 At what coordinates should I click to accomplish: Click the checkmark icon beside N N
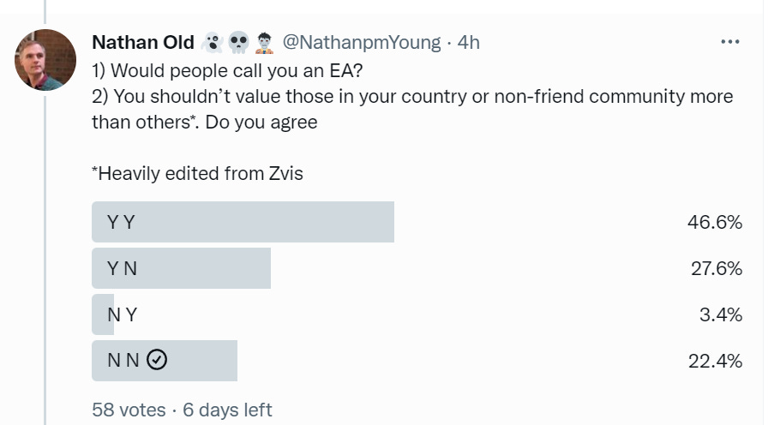click(x=157, y=360)
